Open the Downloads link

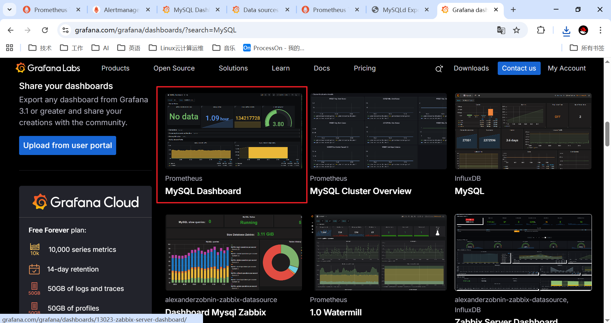pos(471,68)
